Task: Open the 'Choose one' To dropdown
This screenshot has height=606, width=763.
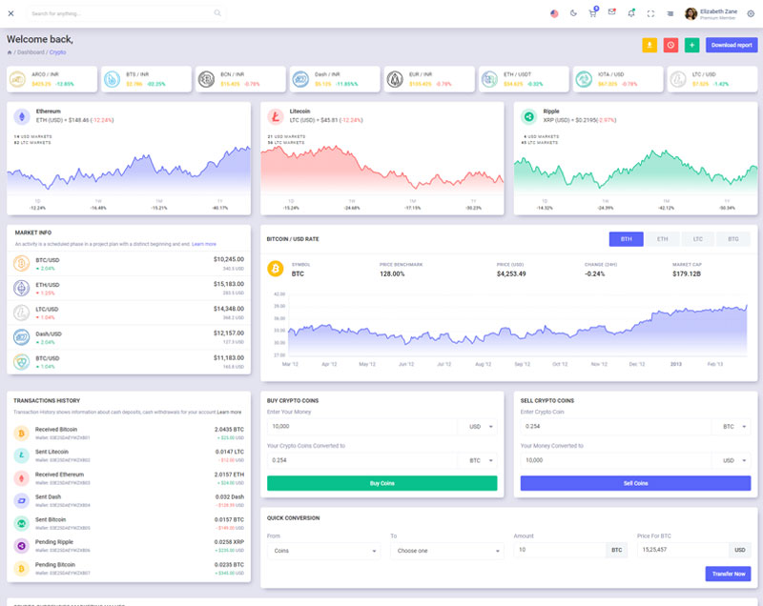Action: pos(445,551)
